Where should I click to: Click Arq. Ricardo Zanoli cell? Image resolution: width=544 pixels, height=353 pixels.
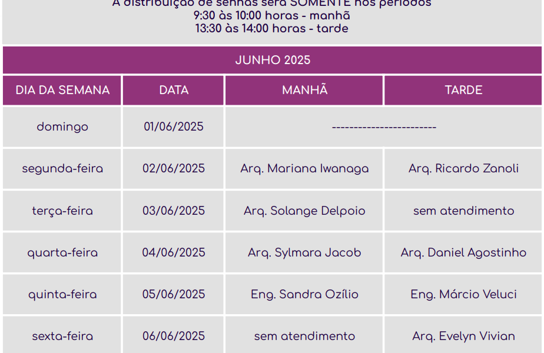click(x=463, y=169)
